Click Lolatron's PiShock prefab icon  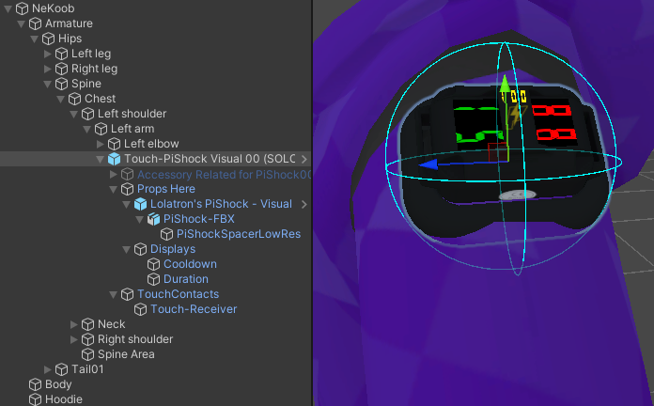[140, 204]
